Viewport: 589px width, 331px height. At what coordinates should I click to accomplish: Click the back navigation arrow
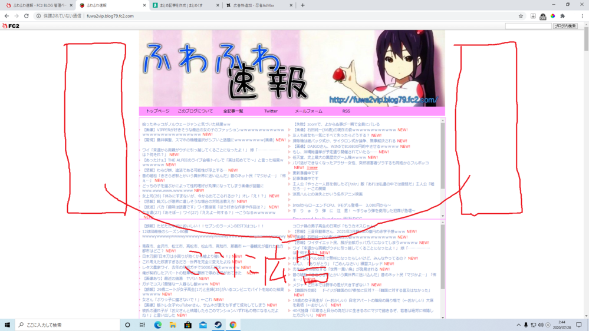click(6, 16)
